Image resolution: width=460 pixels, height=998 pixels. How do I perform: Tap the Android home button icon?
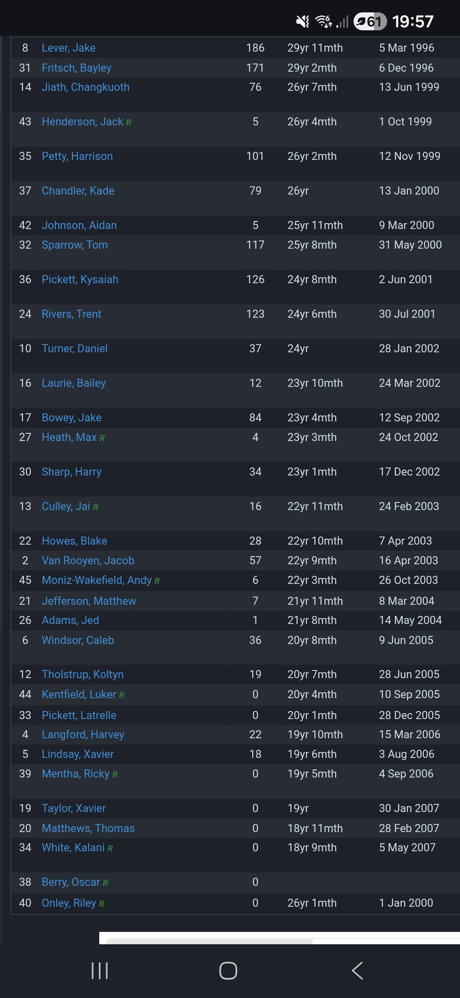tap(228, 971)
